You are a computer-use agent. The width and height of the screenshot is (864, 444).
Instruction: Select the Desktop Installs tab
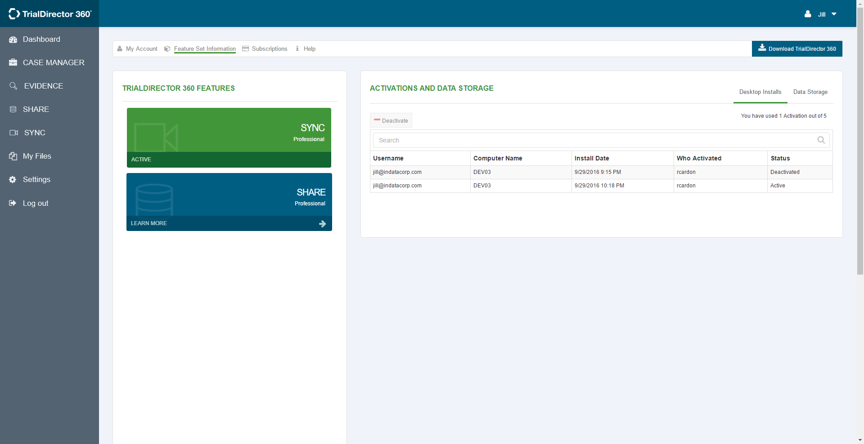[x=760, y=92]
